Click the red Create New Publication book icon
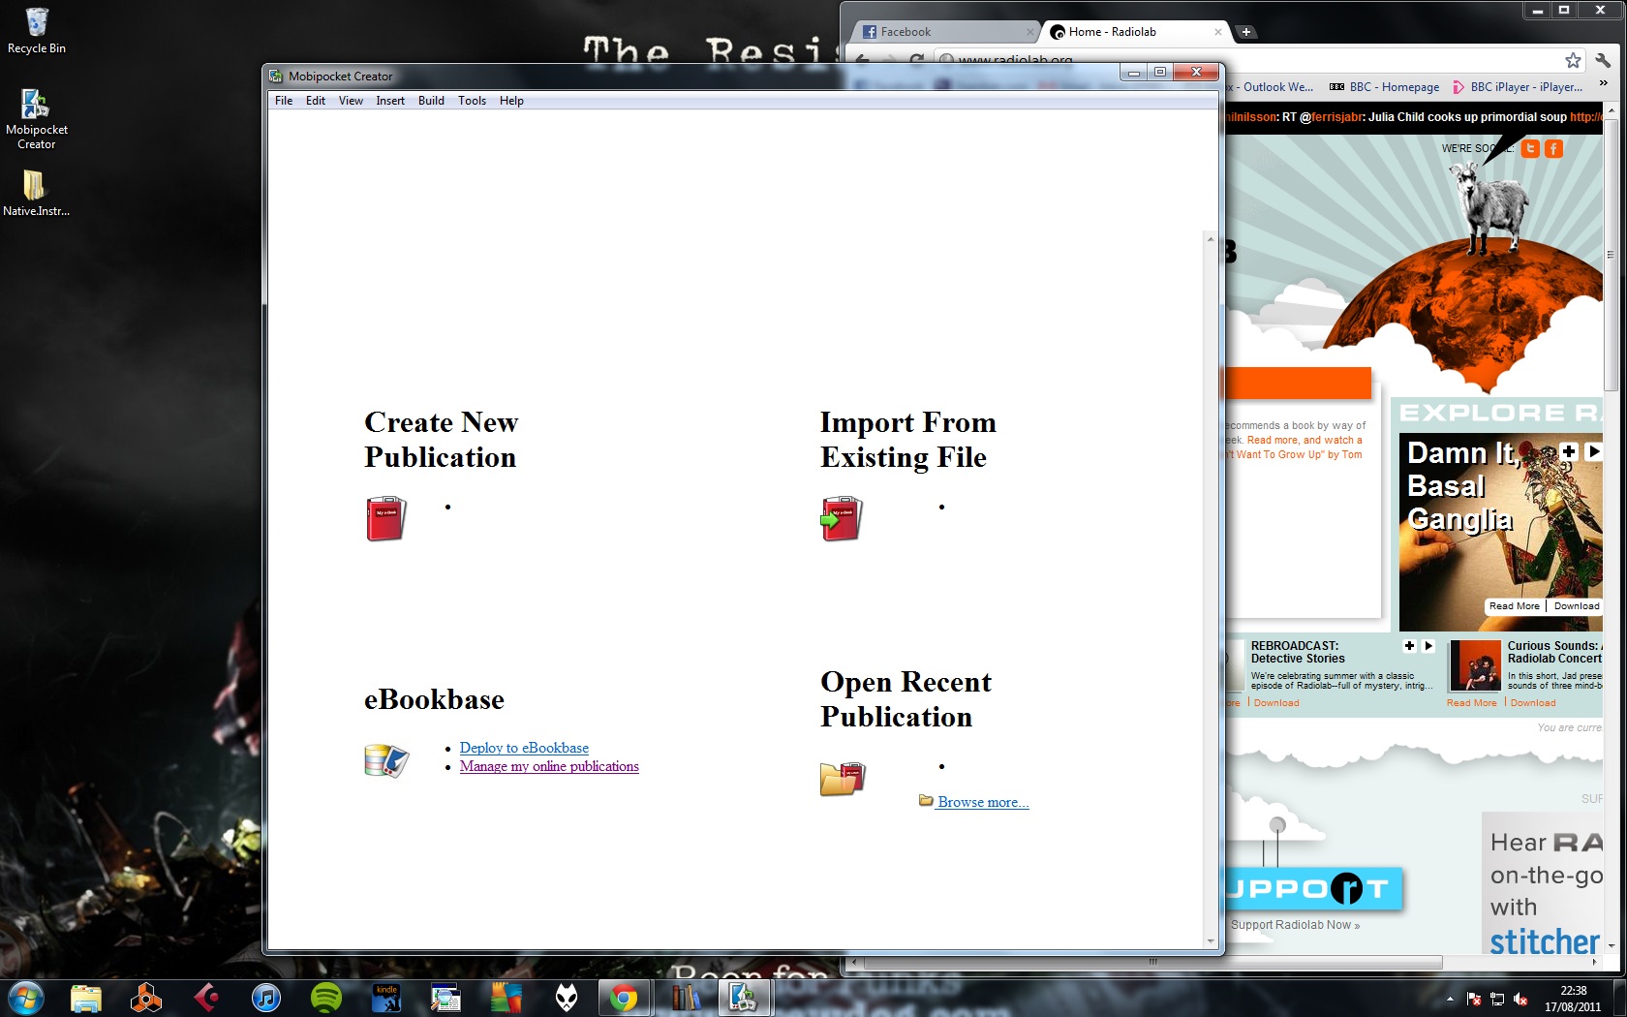 385,518
